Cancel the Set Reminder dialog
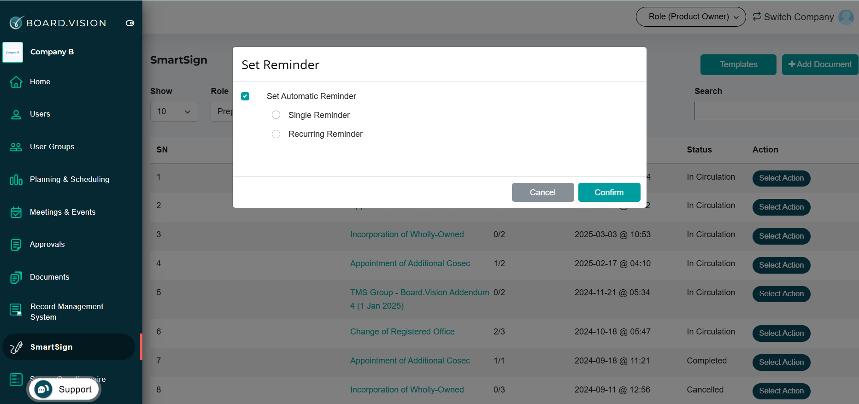The height and width of the screenshot is (404, 859). click(x=543, y=193)
